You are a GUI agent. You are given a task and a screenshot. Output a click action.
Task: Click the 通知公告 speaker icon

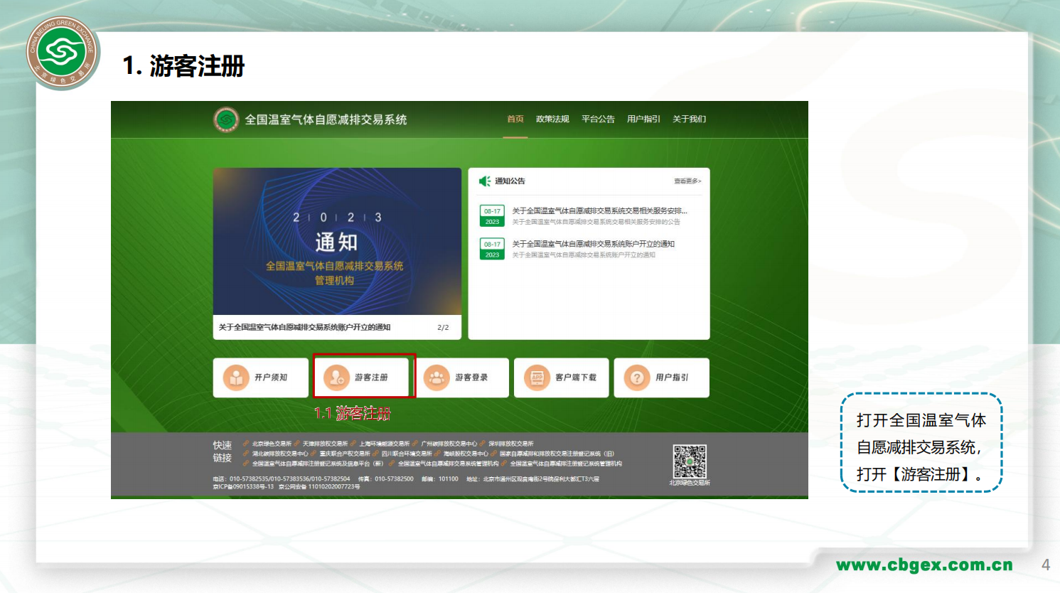coord(485,181)
